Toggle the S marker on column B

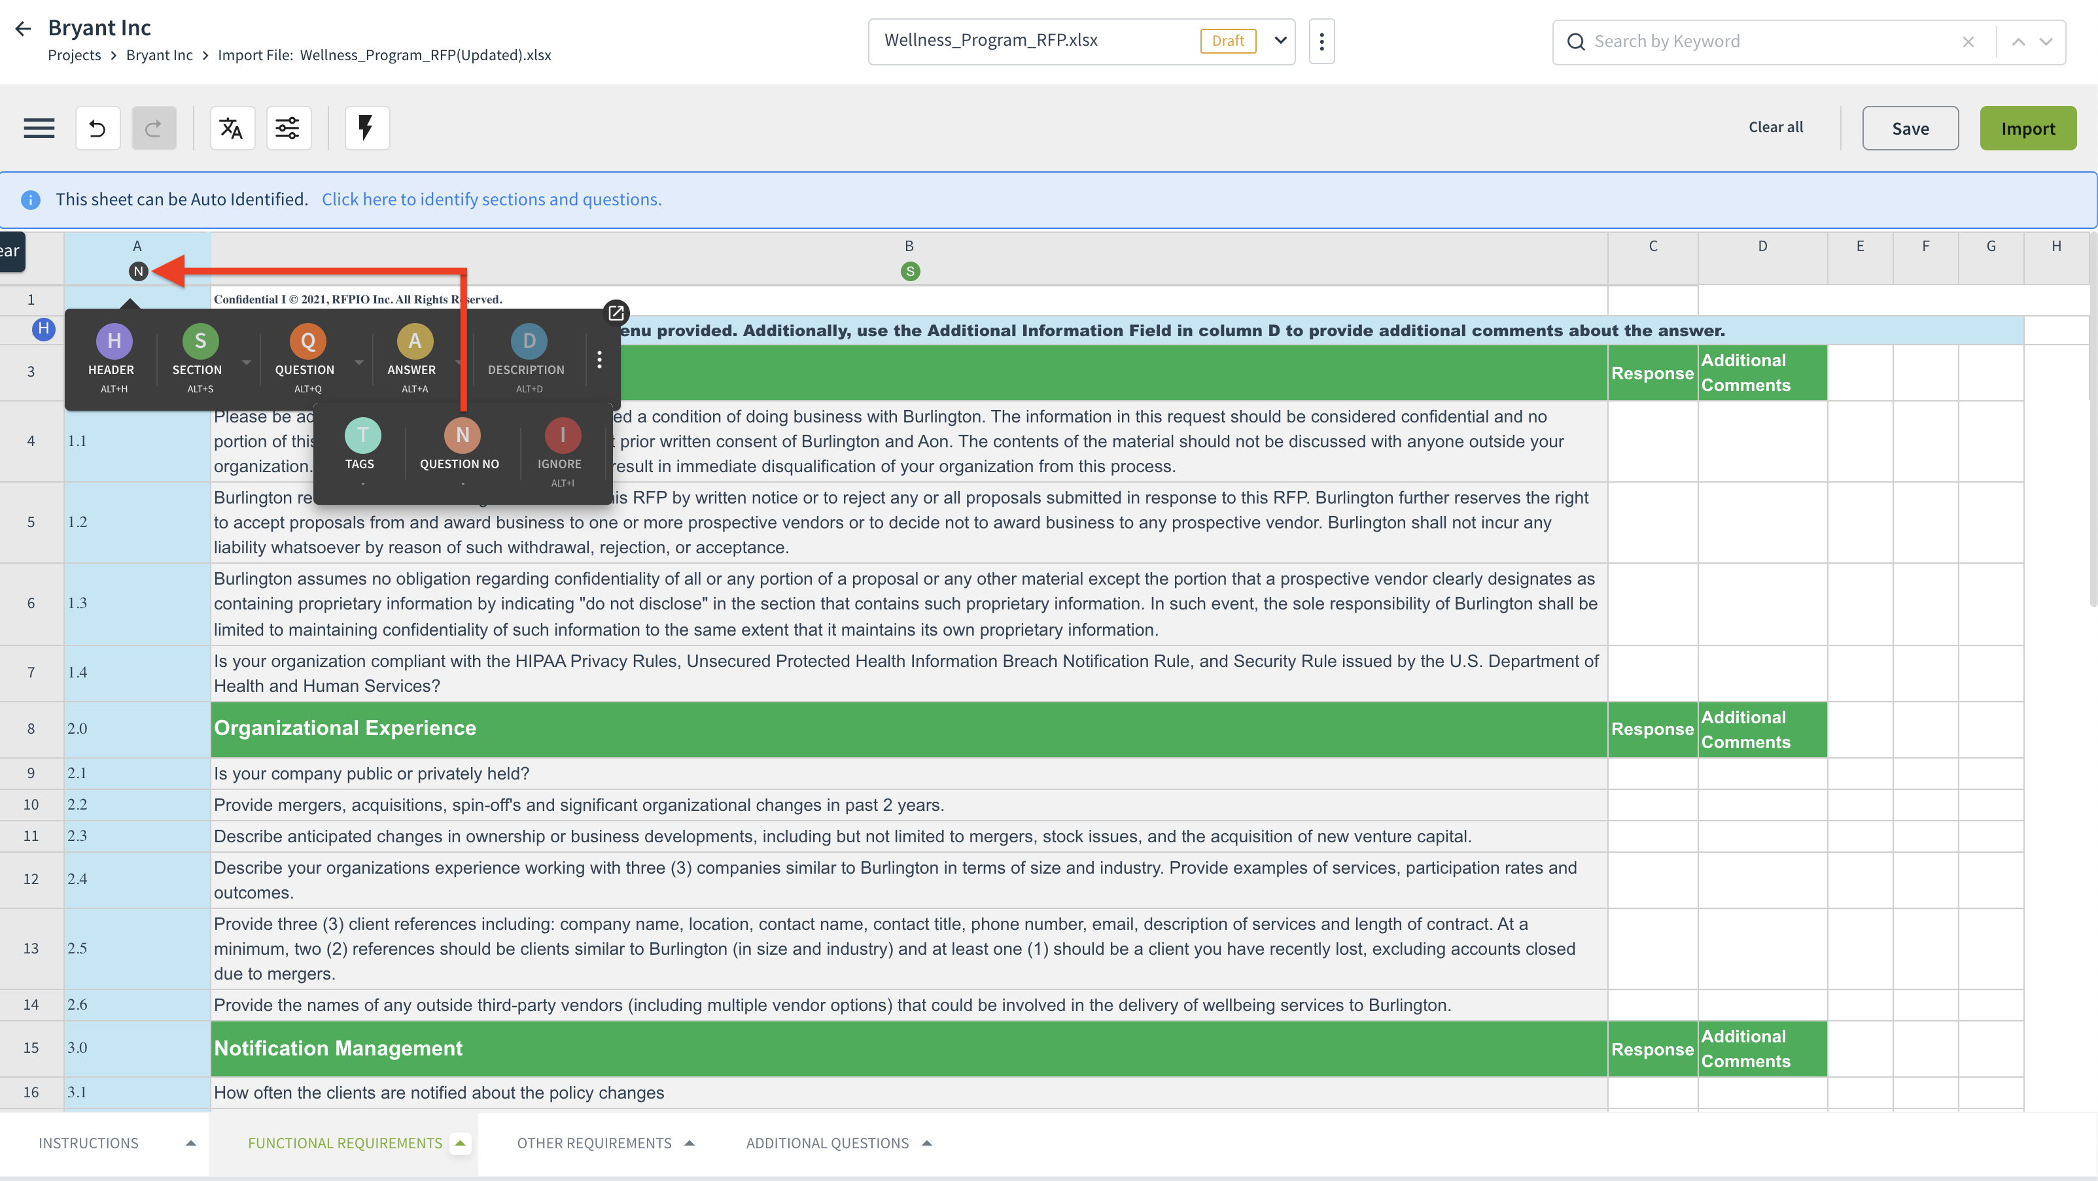(910, 271)
